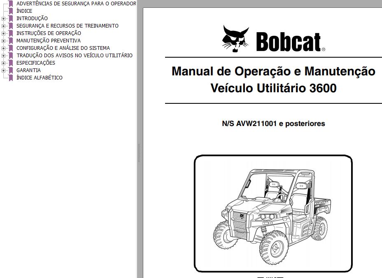Click the 'Manual de Operação e Manutenção' title

click(273, 72)
